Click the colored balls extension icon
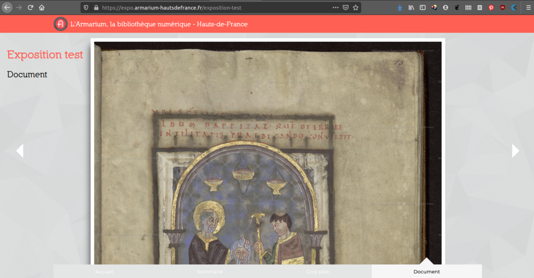This screenshot has width=534, height=278. 434,7
